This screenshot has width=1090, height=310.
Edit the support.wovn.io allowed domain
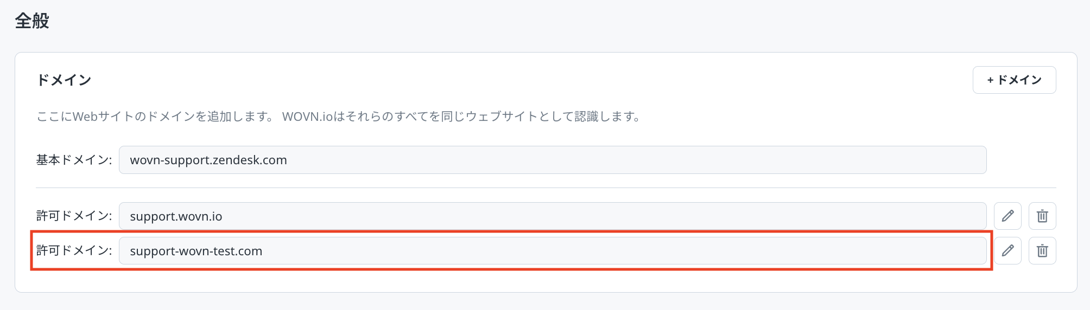click(1007, 216)
